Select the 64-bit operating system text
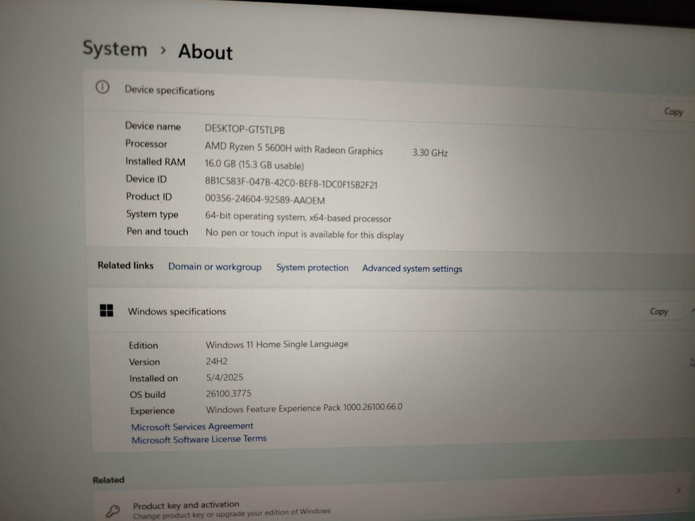695x521 pixels. click(298, 217)
